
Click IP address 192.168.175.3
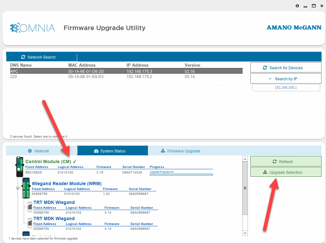pyautogui.click(x=139, y=71)
